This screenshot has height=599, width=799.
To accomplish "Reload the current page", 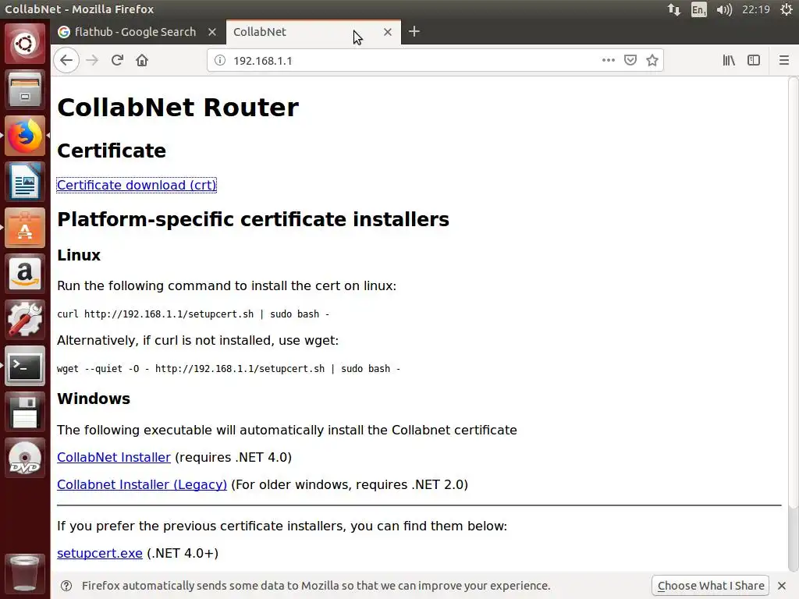I will point(117,61).
